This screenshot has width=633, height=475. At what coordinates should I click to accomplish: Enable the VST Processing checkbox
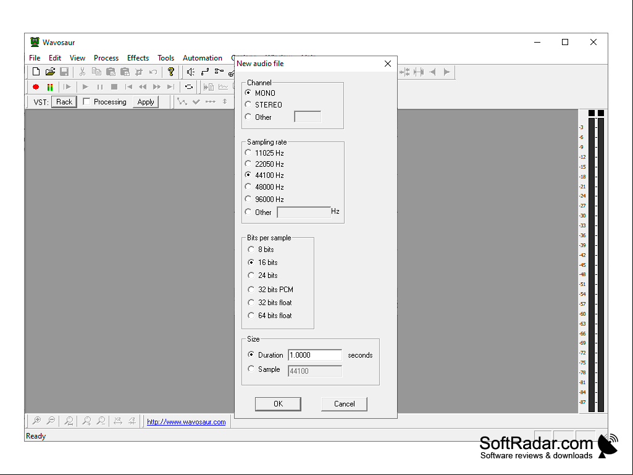[x=86, y=101]
